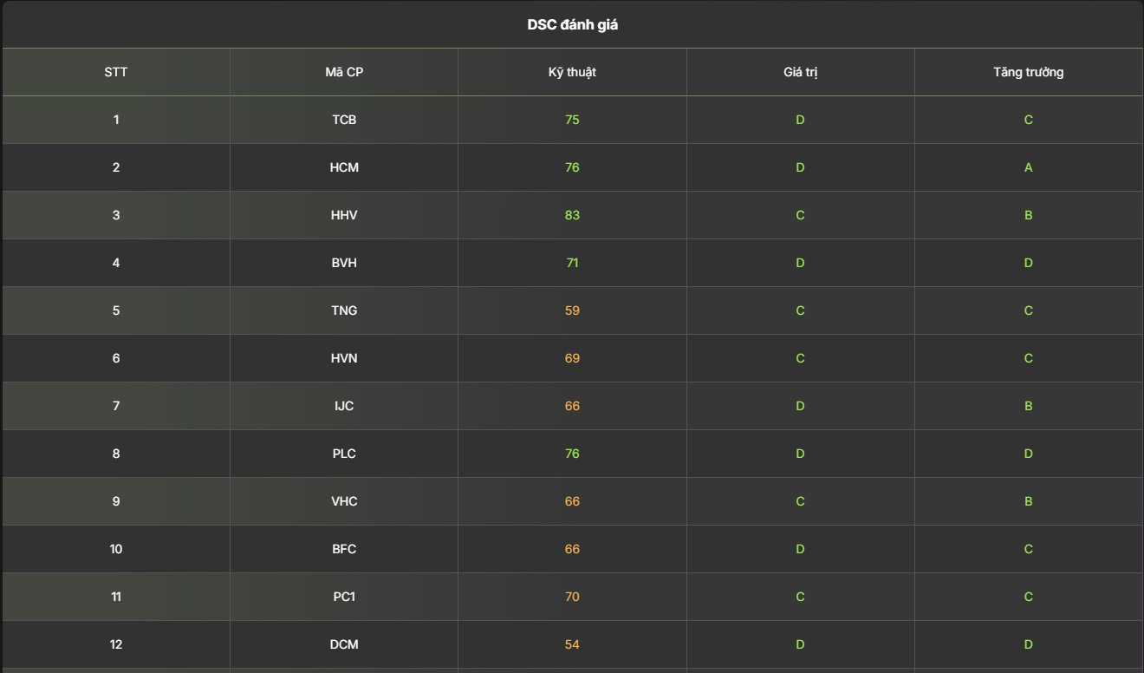Click the Mã CP column header
The width and height of the screenshot is (1144, 673).
pos(344,72)
